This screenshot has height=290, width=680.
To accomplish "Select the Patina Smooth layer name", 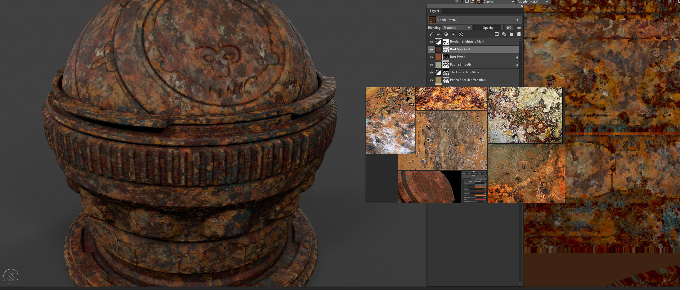I will (460, 65).
